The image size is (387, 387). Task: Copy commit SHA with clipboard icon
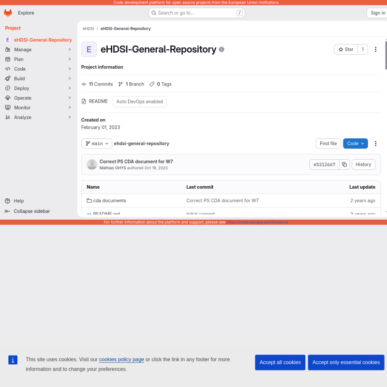(344, 164)
